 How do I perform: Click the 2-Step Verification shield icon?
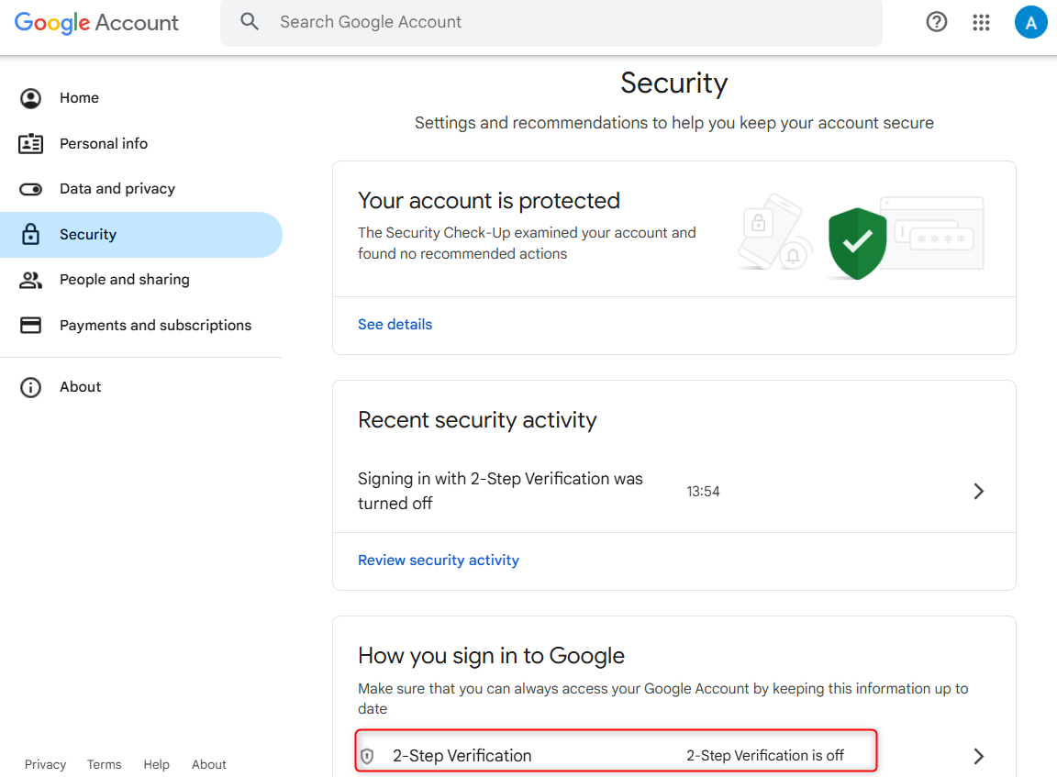tap(367, 757)
